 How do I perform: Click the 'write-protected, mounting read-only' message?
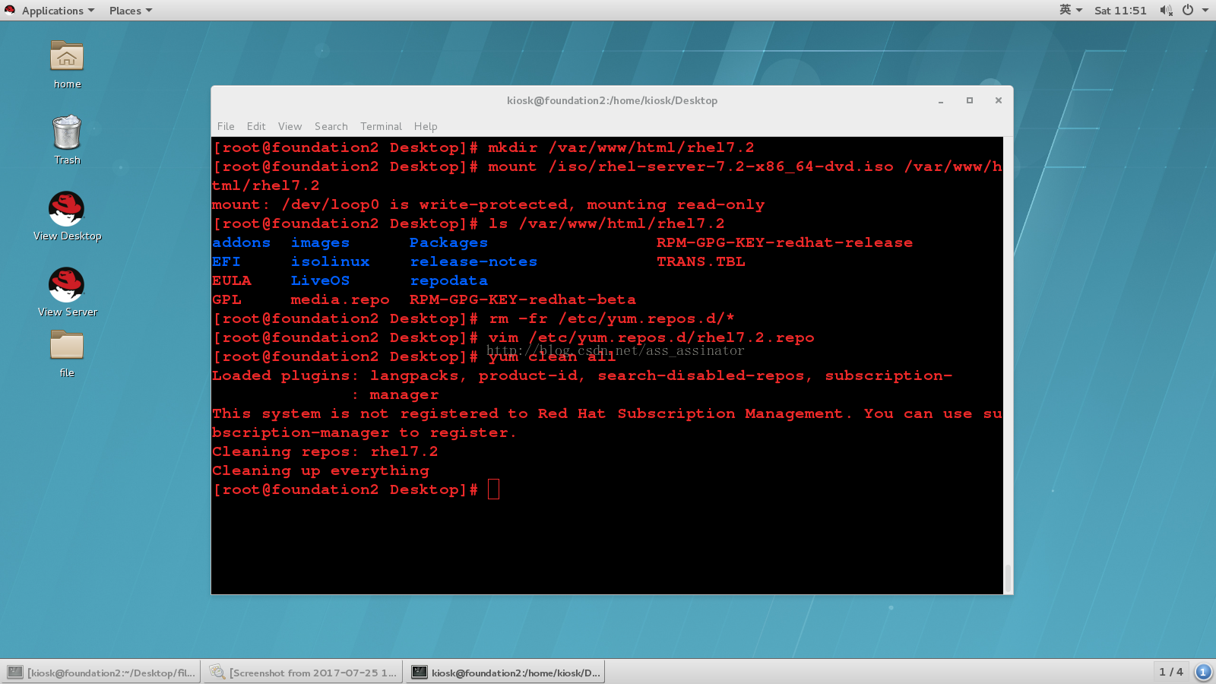click(x=591, y=204)
